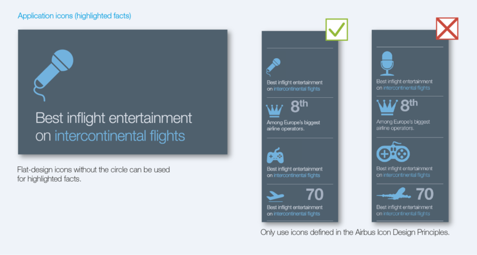The height and width of the screenshot is (255, 477).
Task: Click the round gamepad icon in the incorrect example panel
Action: point(393,152)
